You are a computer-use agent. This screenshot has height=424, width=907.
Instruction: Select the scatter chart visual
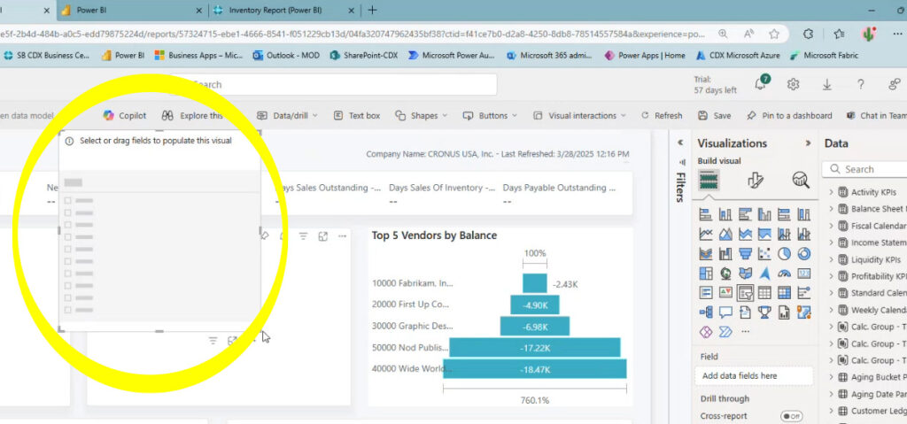click(764, 254)
